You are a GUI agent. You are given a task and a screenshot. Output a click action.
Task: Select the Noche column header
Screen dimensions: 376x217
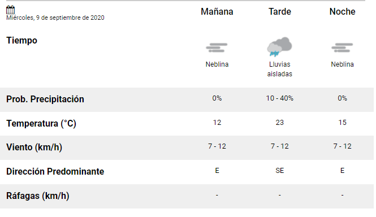coord(342,11)
